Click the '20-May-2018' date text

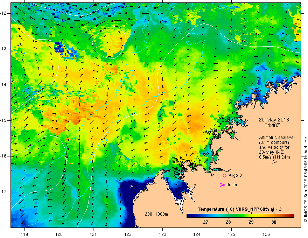click(274, 120)
